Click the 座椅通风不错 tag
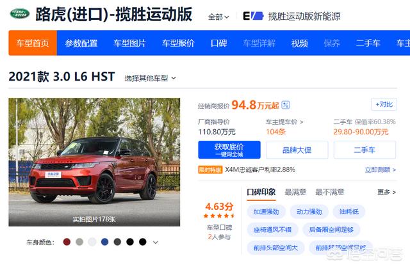Image resolution: width=410 pixels, height=268 pixels. pyautogui.click(x=272, y=230)
